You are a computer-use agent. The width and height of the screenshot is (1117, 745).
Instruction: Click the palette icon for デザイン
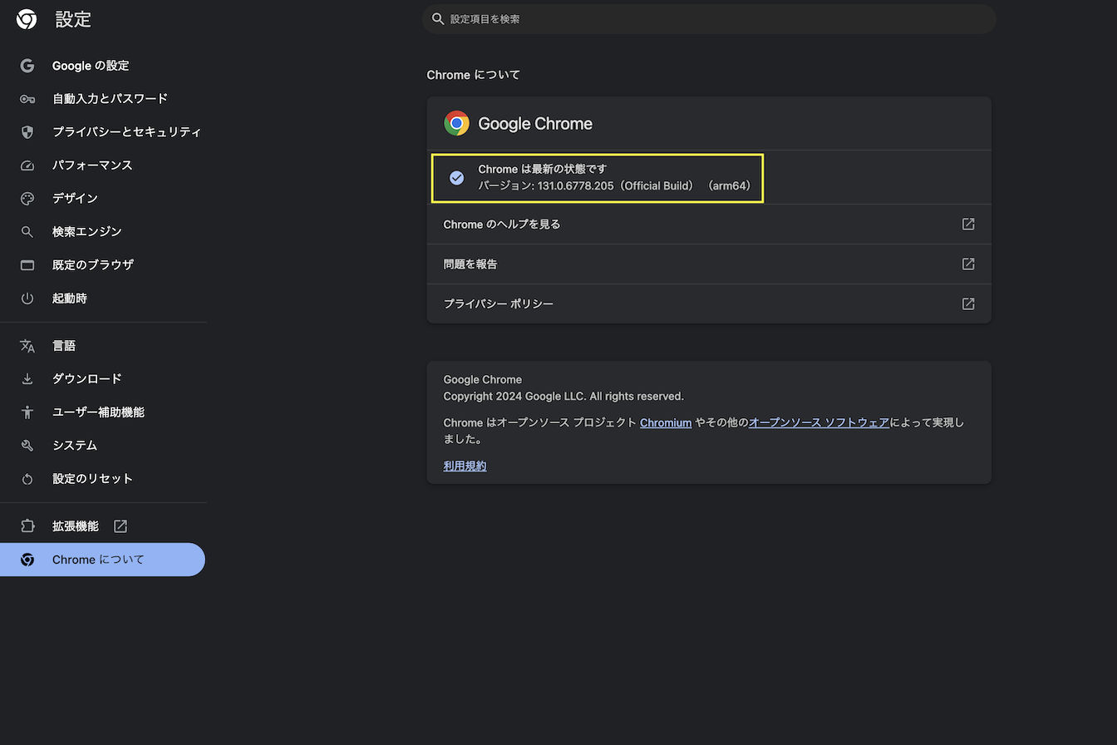click(x=27, y=199)
